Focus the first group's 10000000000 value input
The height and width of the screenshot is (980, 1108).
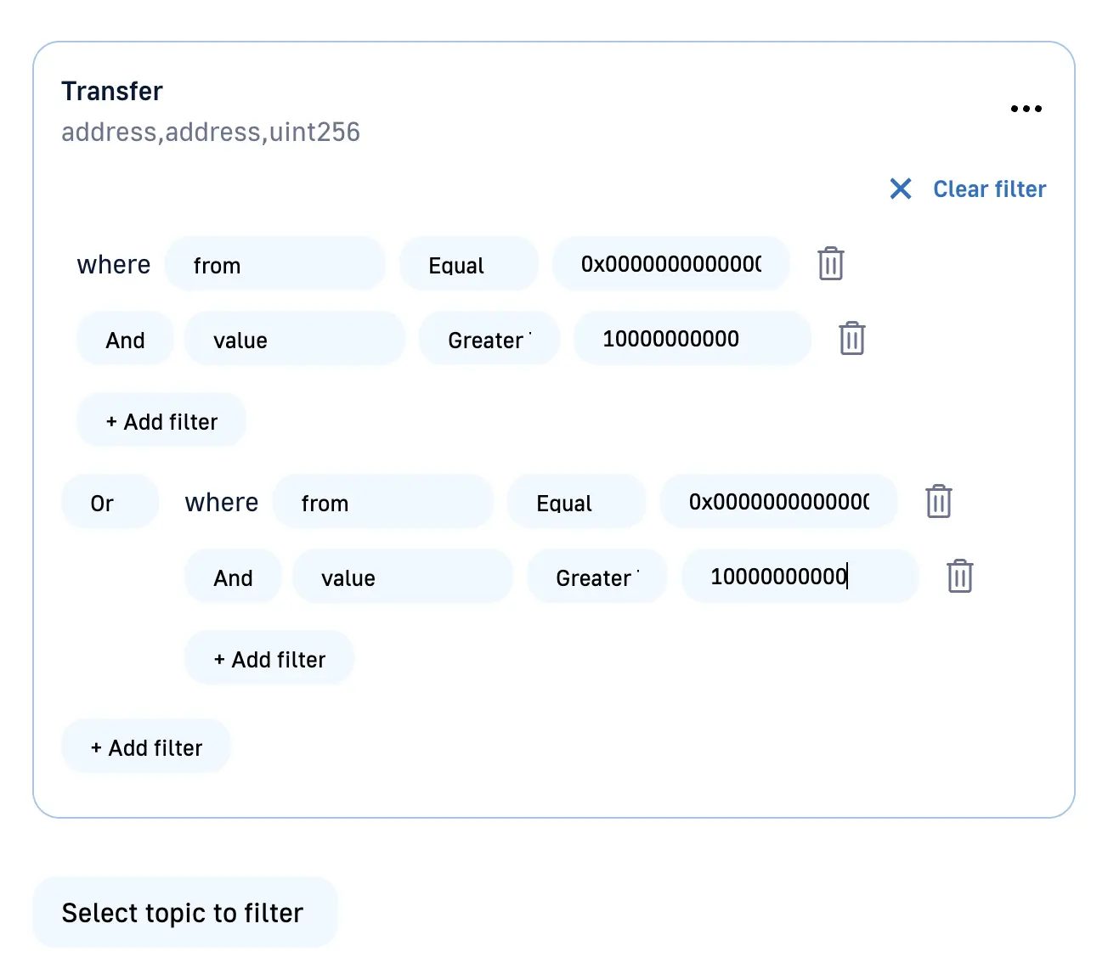[692, 339]
